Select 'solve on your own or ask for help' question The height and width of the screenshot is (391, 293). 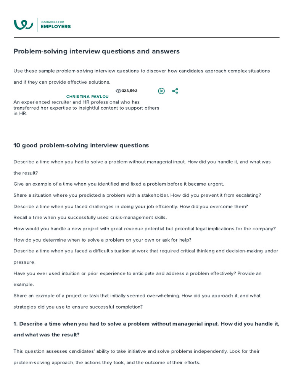(102, 240)
